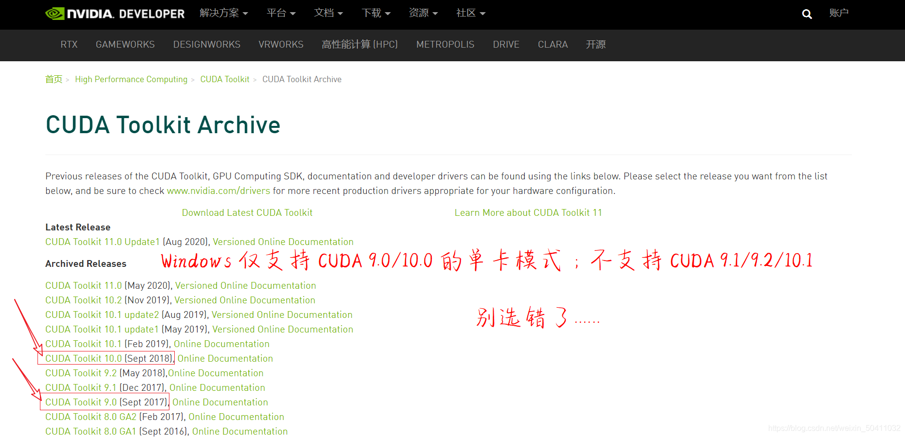The image size is (905, 437).
Task: Open Versioned Online Documentation for 11.0 Update1
Action: click(283, 242)
